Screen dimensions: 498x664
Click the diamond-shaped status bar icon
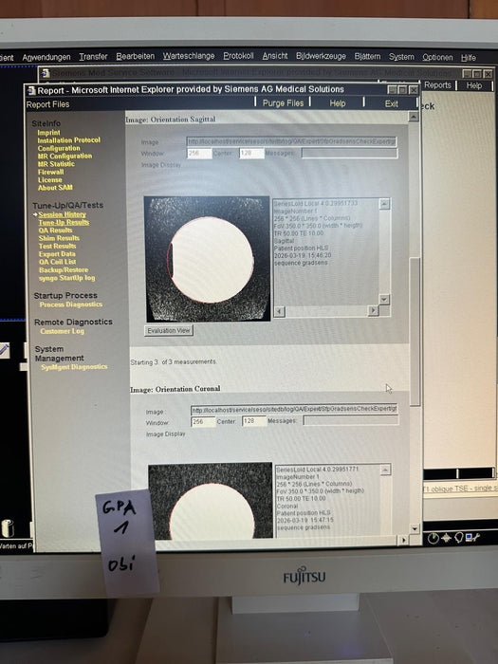click(x=447, y=538)
